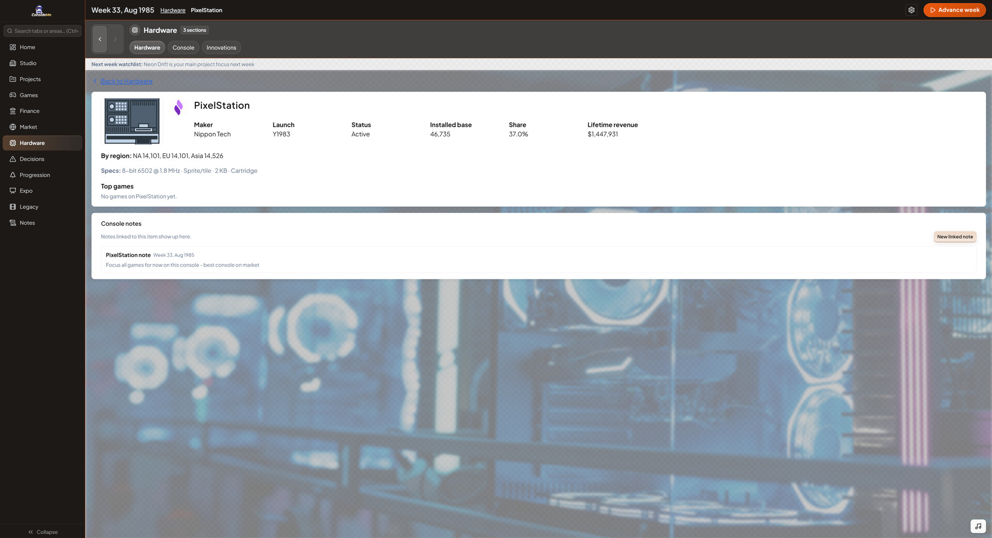Open the settings gear icon
Image resolution: width=992 pixels, height=538 pixels.
tap(911, 10)
